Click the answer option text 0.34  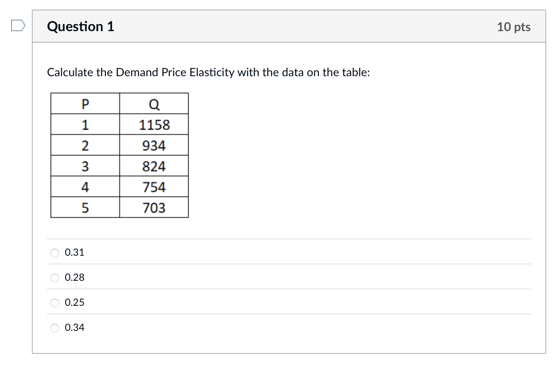74,327
